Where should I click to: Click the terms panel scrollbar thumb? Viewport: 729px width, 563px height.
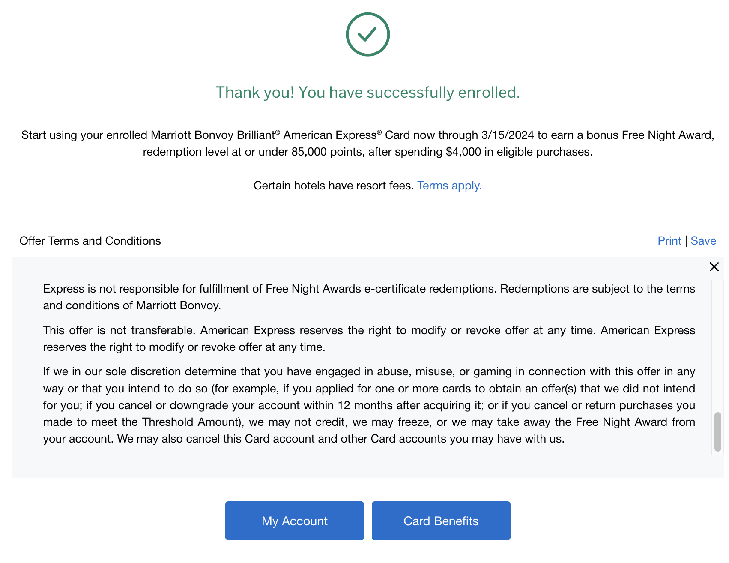(717, 431)
